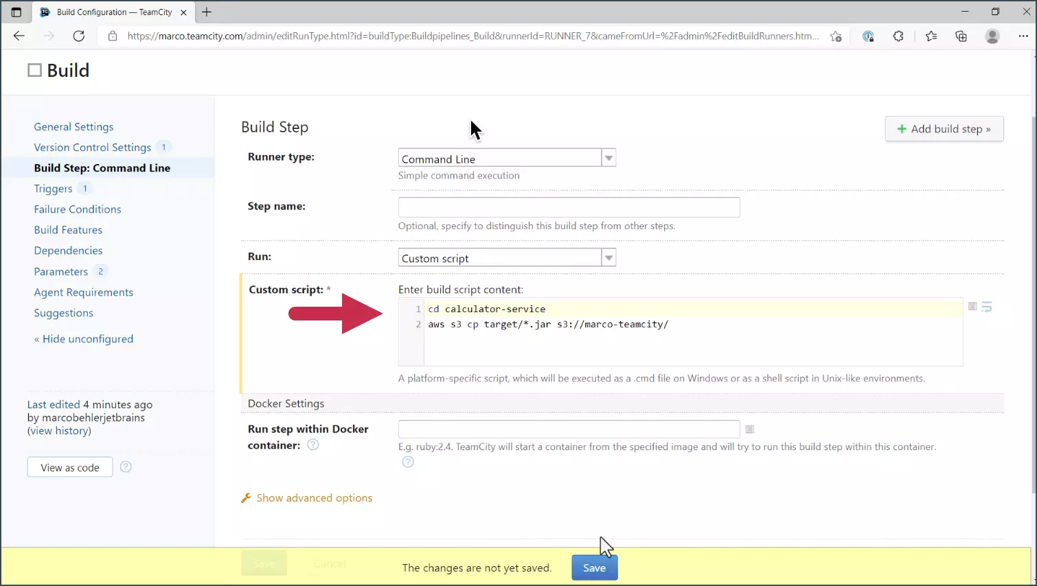
Task: Click the browser refresh icon
Action: coord(79,36)
